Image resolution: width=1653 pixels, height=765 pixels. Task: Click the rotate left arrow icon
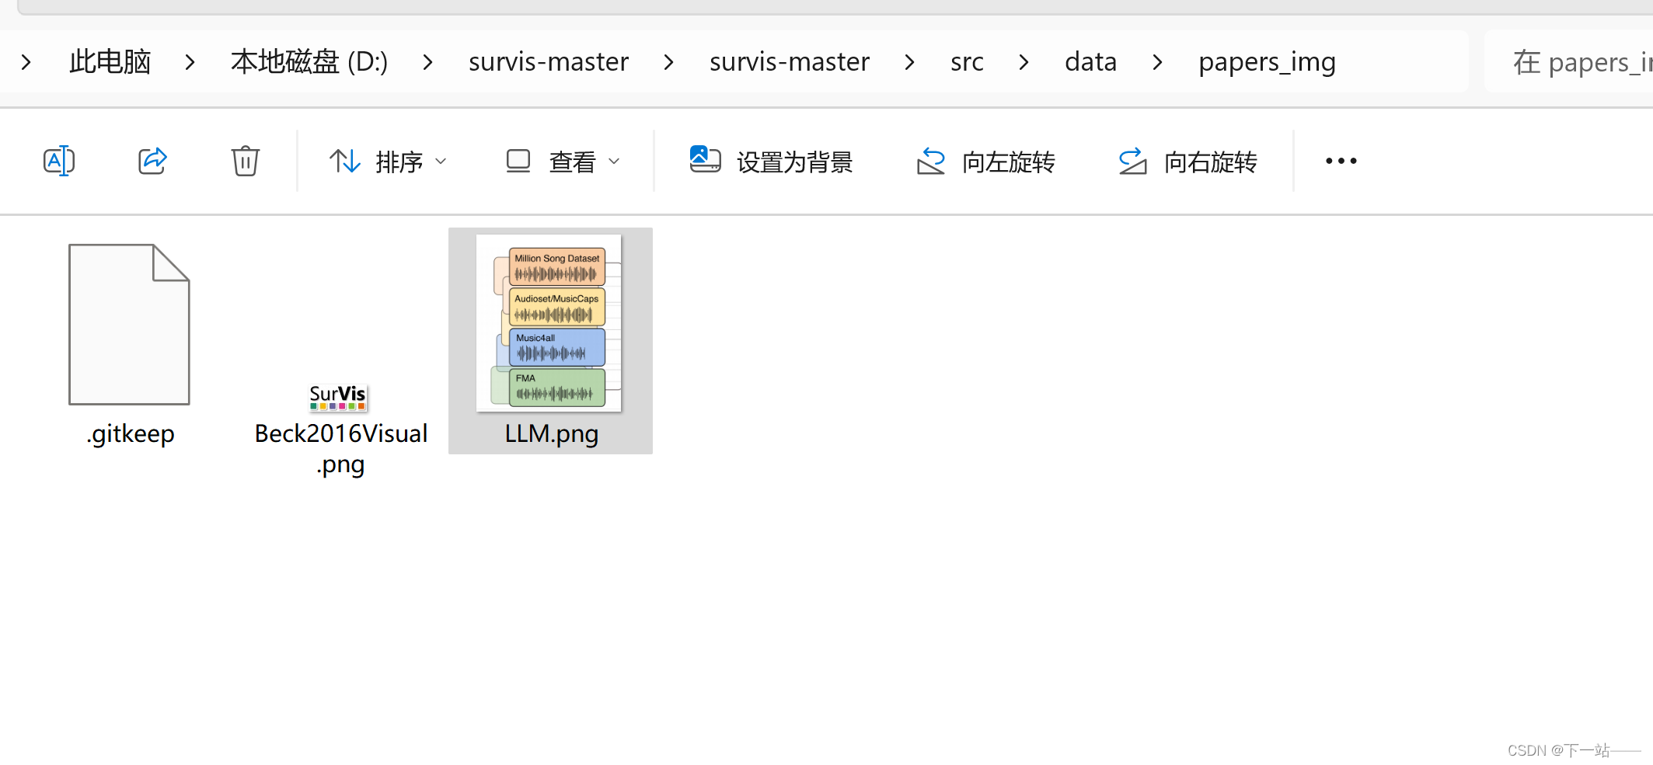pos(930,161)
